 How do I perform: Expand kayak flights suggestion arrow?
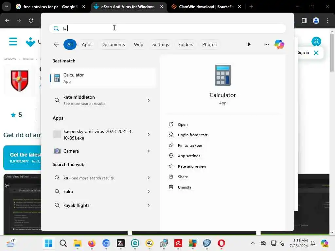pos(149,205)
